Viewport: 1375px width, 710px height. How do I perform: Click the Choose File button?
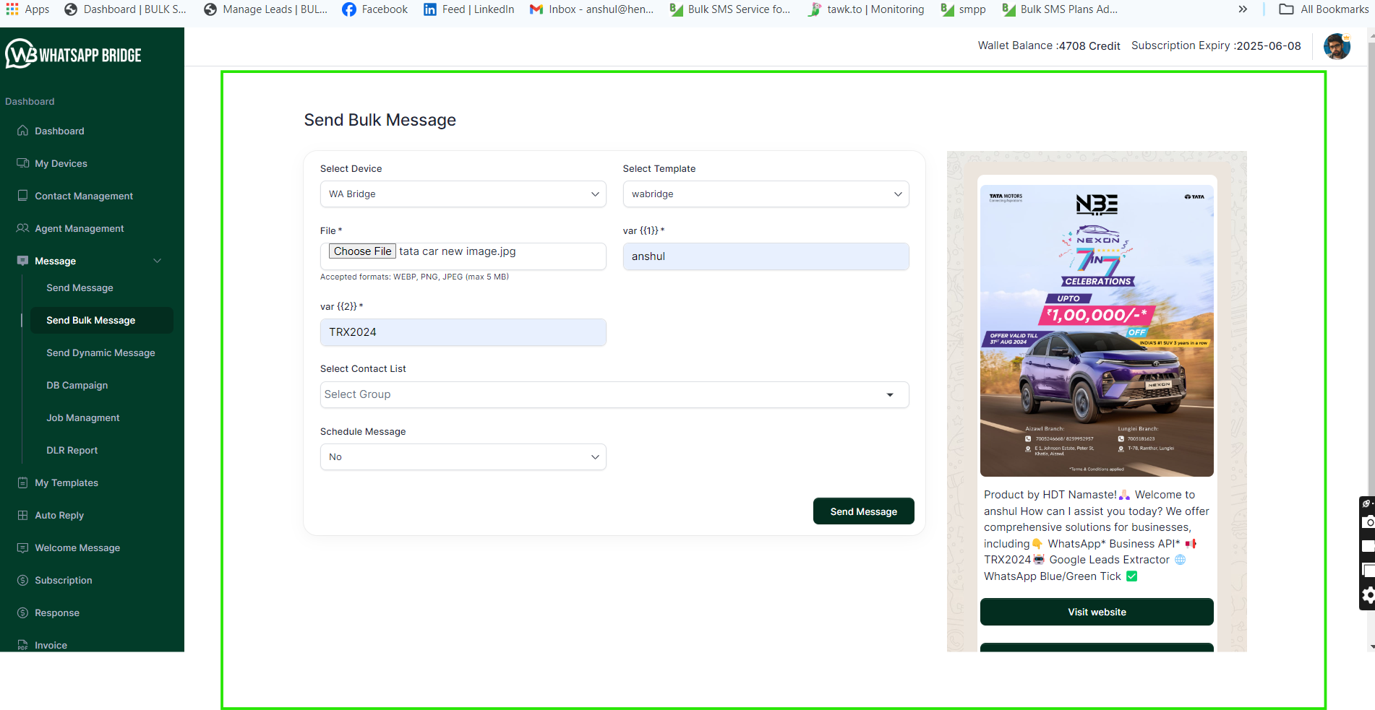tap(362, 251)
